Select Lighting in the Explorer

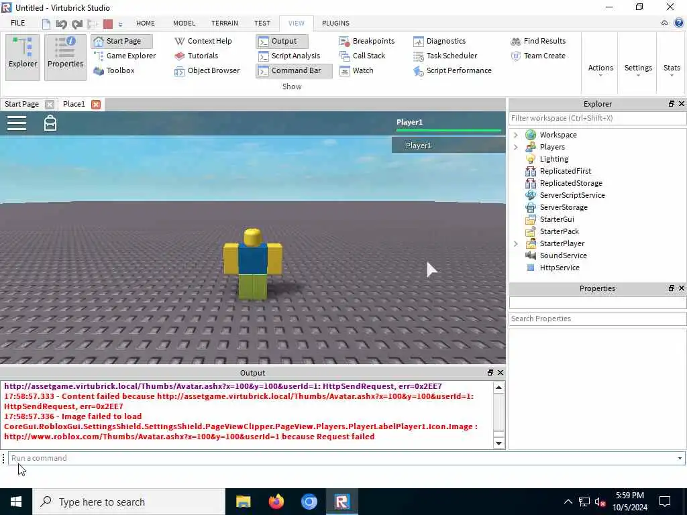[x=553, y=159]
